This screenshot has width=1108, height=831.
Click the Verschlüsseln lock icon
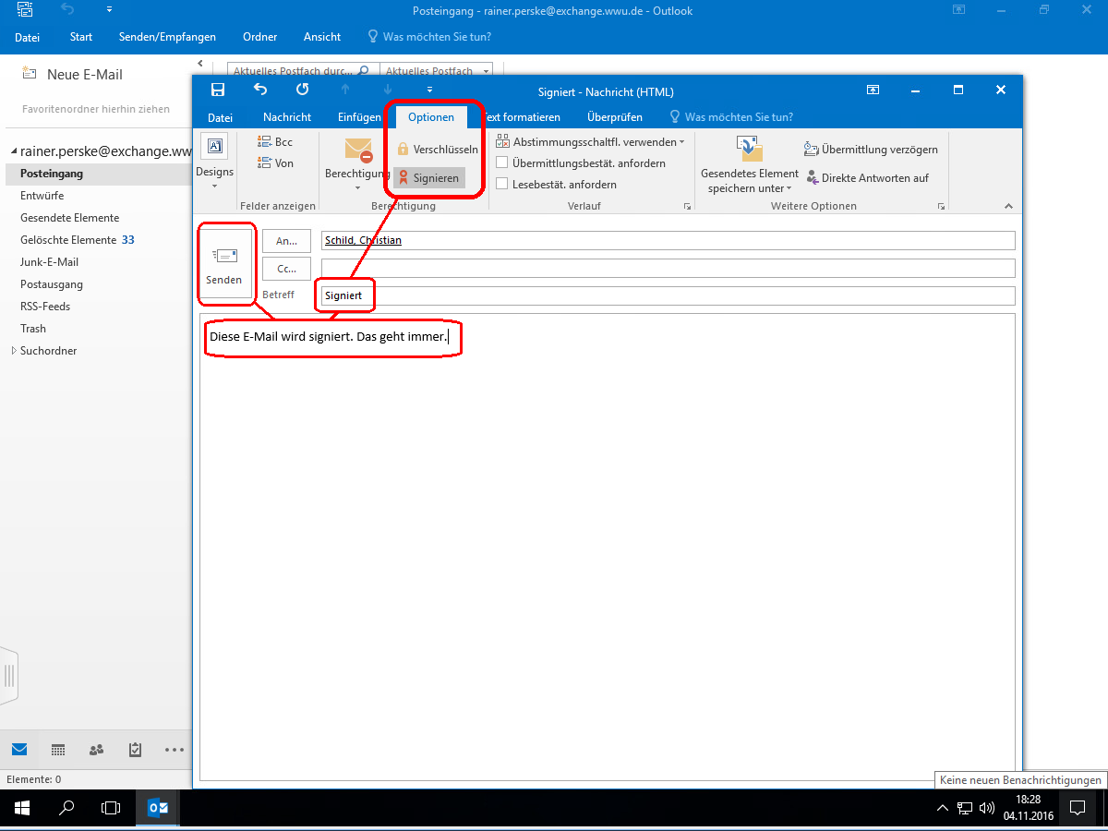point(403,149)
